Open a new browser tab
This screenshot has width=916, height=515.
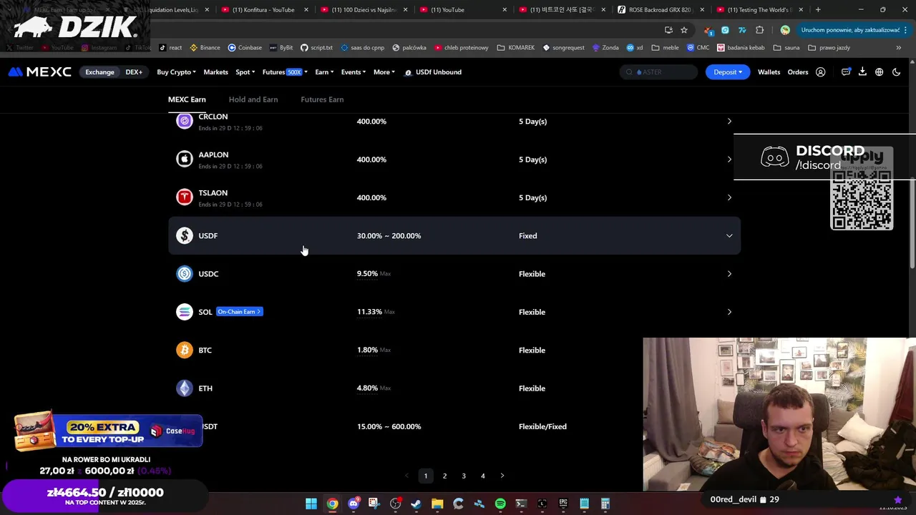pyautogui.click(x=818, y=10)
